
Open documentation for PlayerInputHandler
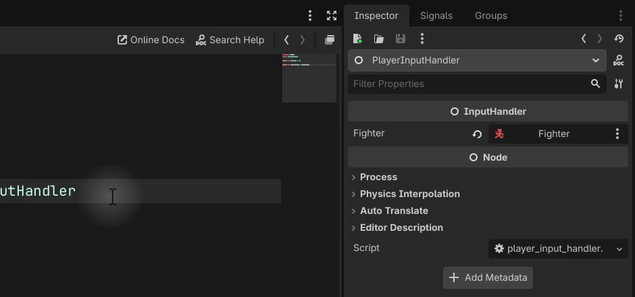pyautogui.click(x=618, y=60)
